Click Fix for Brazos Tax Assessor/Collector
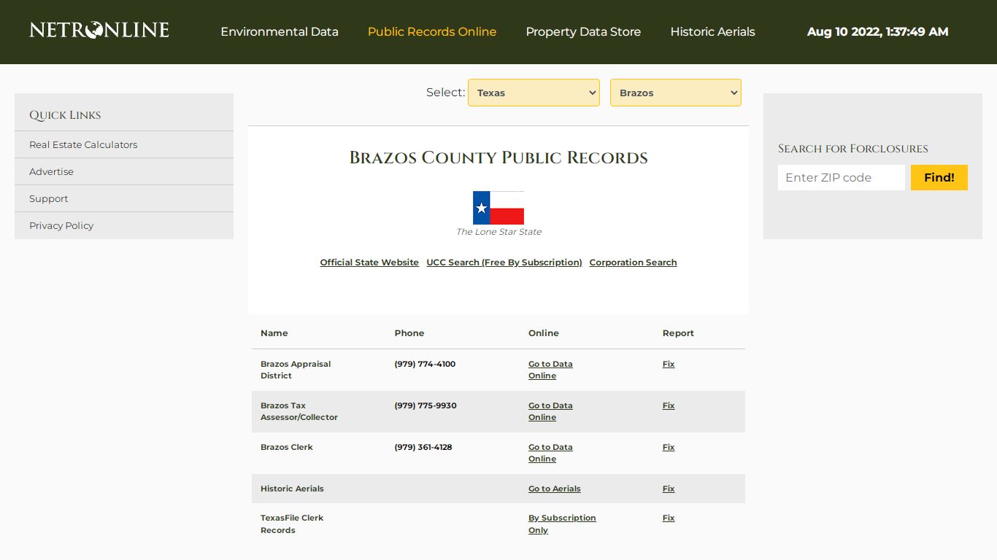Image resolution: width=997 pixels, height=560 pixels. pyautogui.click(x=669, y=405)
